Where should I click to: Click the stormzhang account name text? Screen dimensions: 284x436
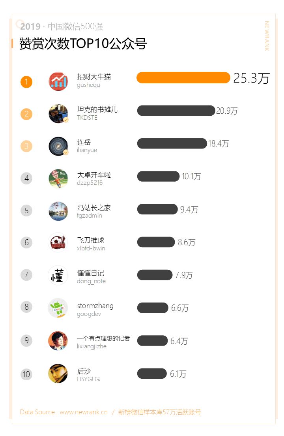coord(95,306)
